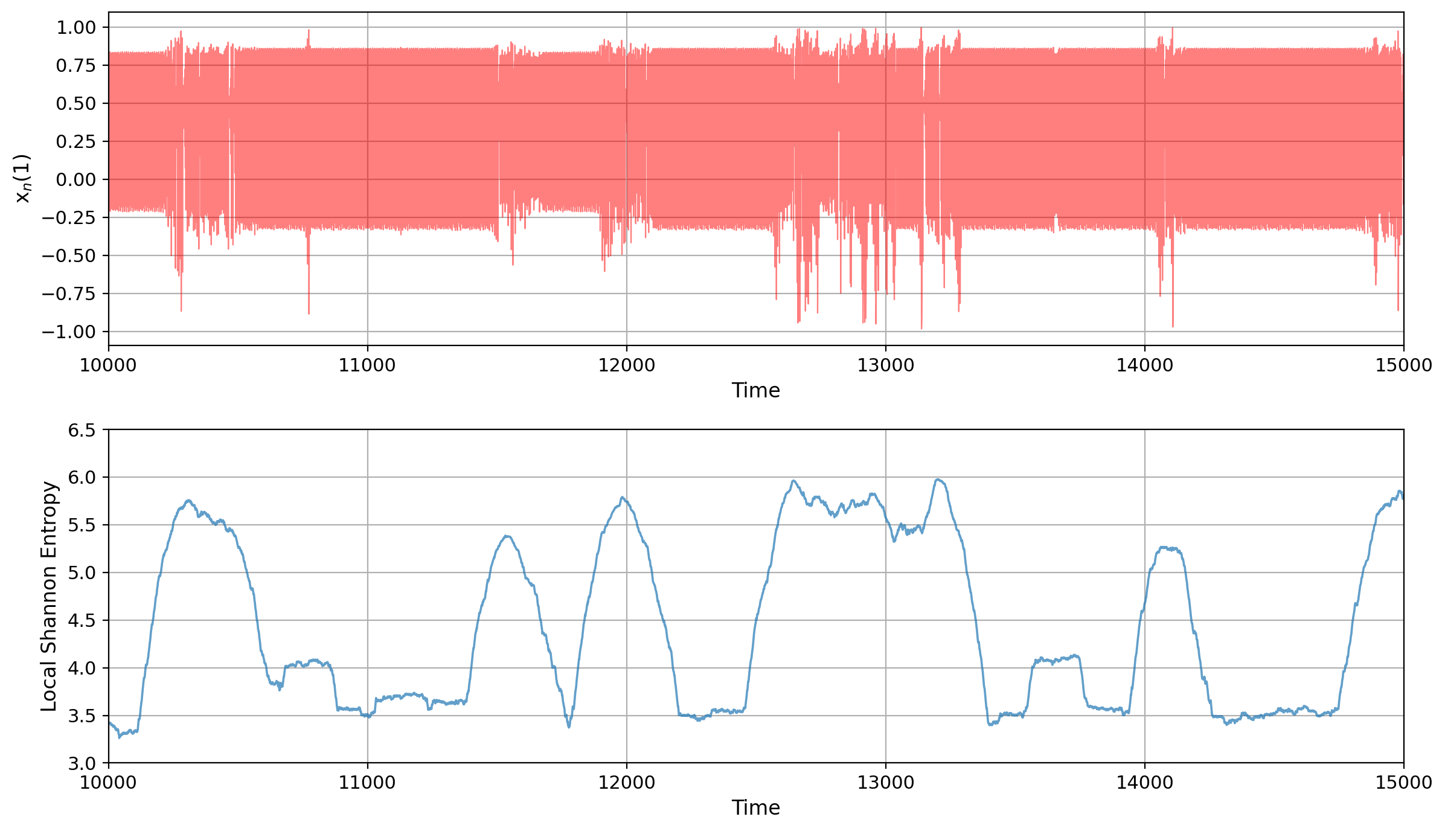
Task: Click the x_n(1) y-axis label
Action: point(22,179)
